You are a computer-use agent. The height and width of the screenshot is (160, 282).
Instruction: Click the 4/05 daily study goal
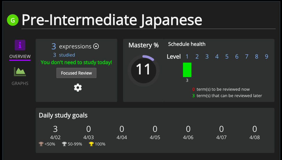(155, 132)
